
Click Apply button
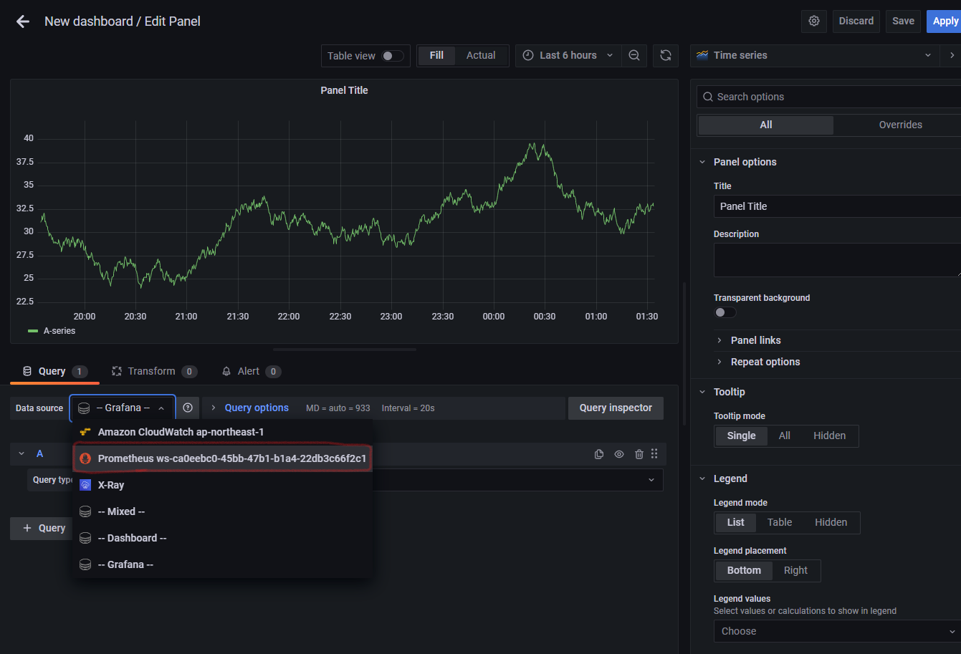944,21
